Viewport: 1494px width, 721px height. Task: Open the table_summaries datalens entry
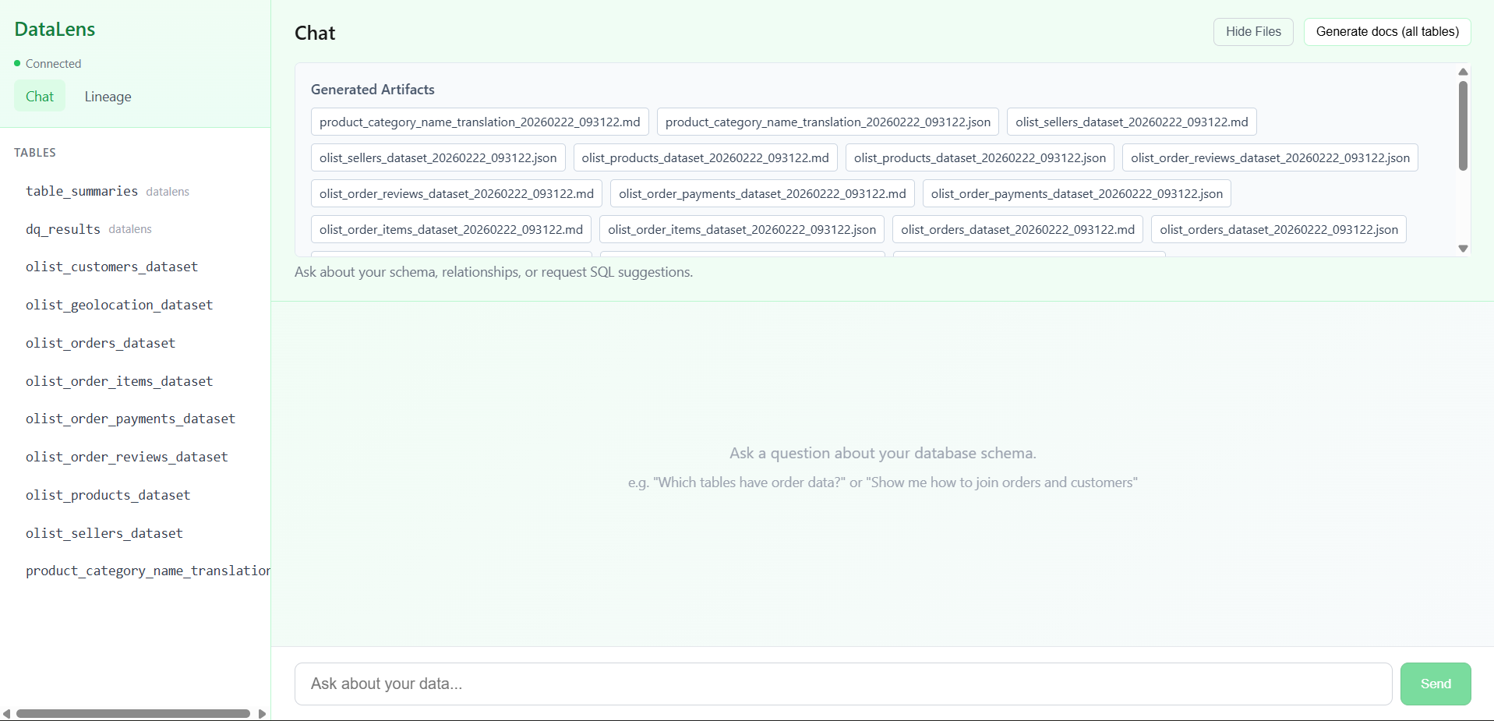click(81, 192)
